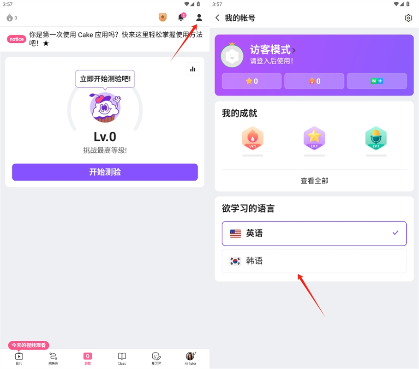Open the microphone achievement badge
419x369 pixels.
[376, 138]
